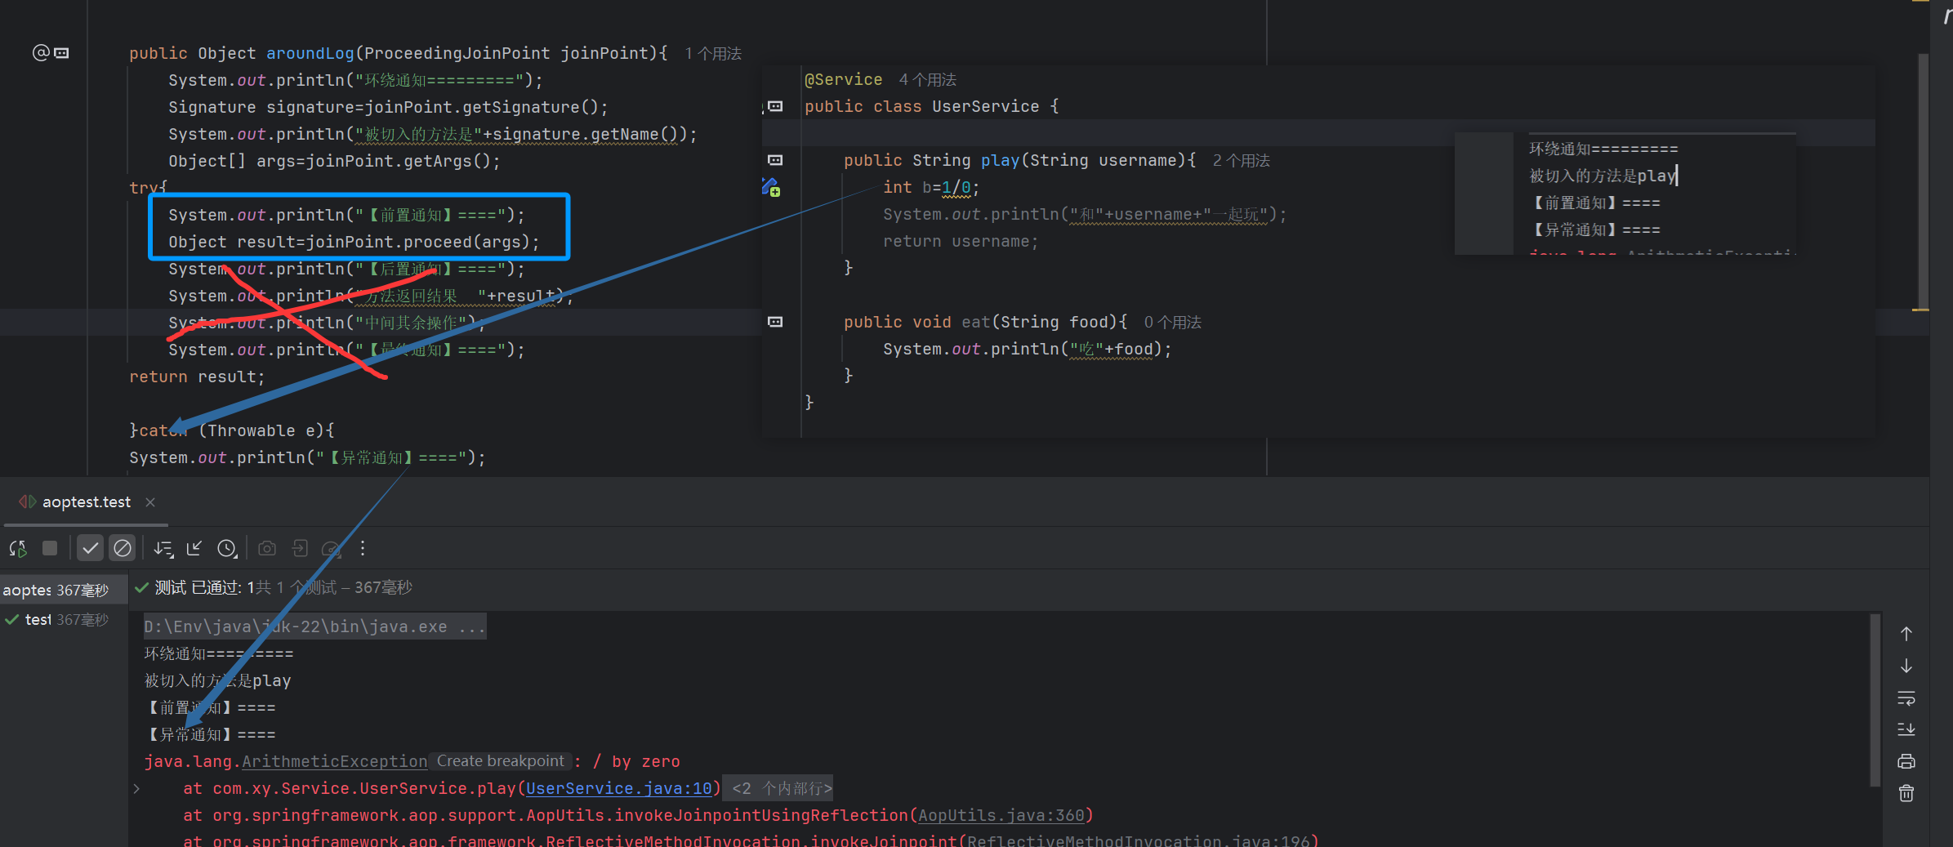
Task: Open the more options vertical dots menu
Action: 363,549
